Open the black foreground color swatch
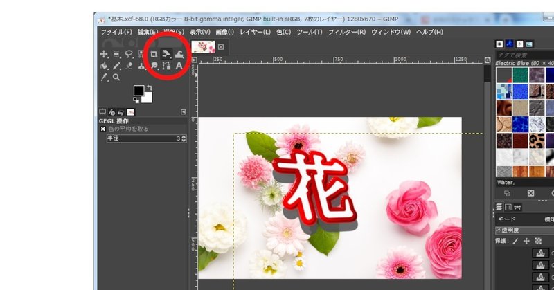554x290 pixels. click(138, 91)
